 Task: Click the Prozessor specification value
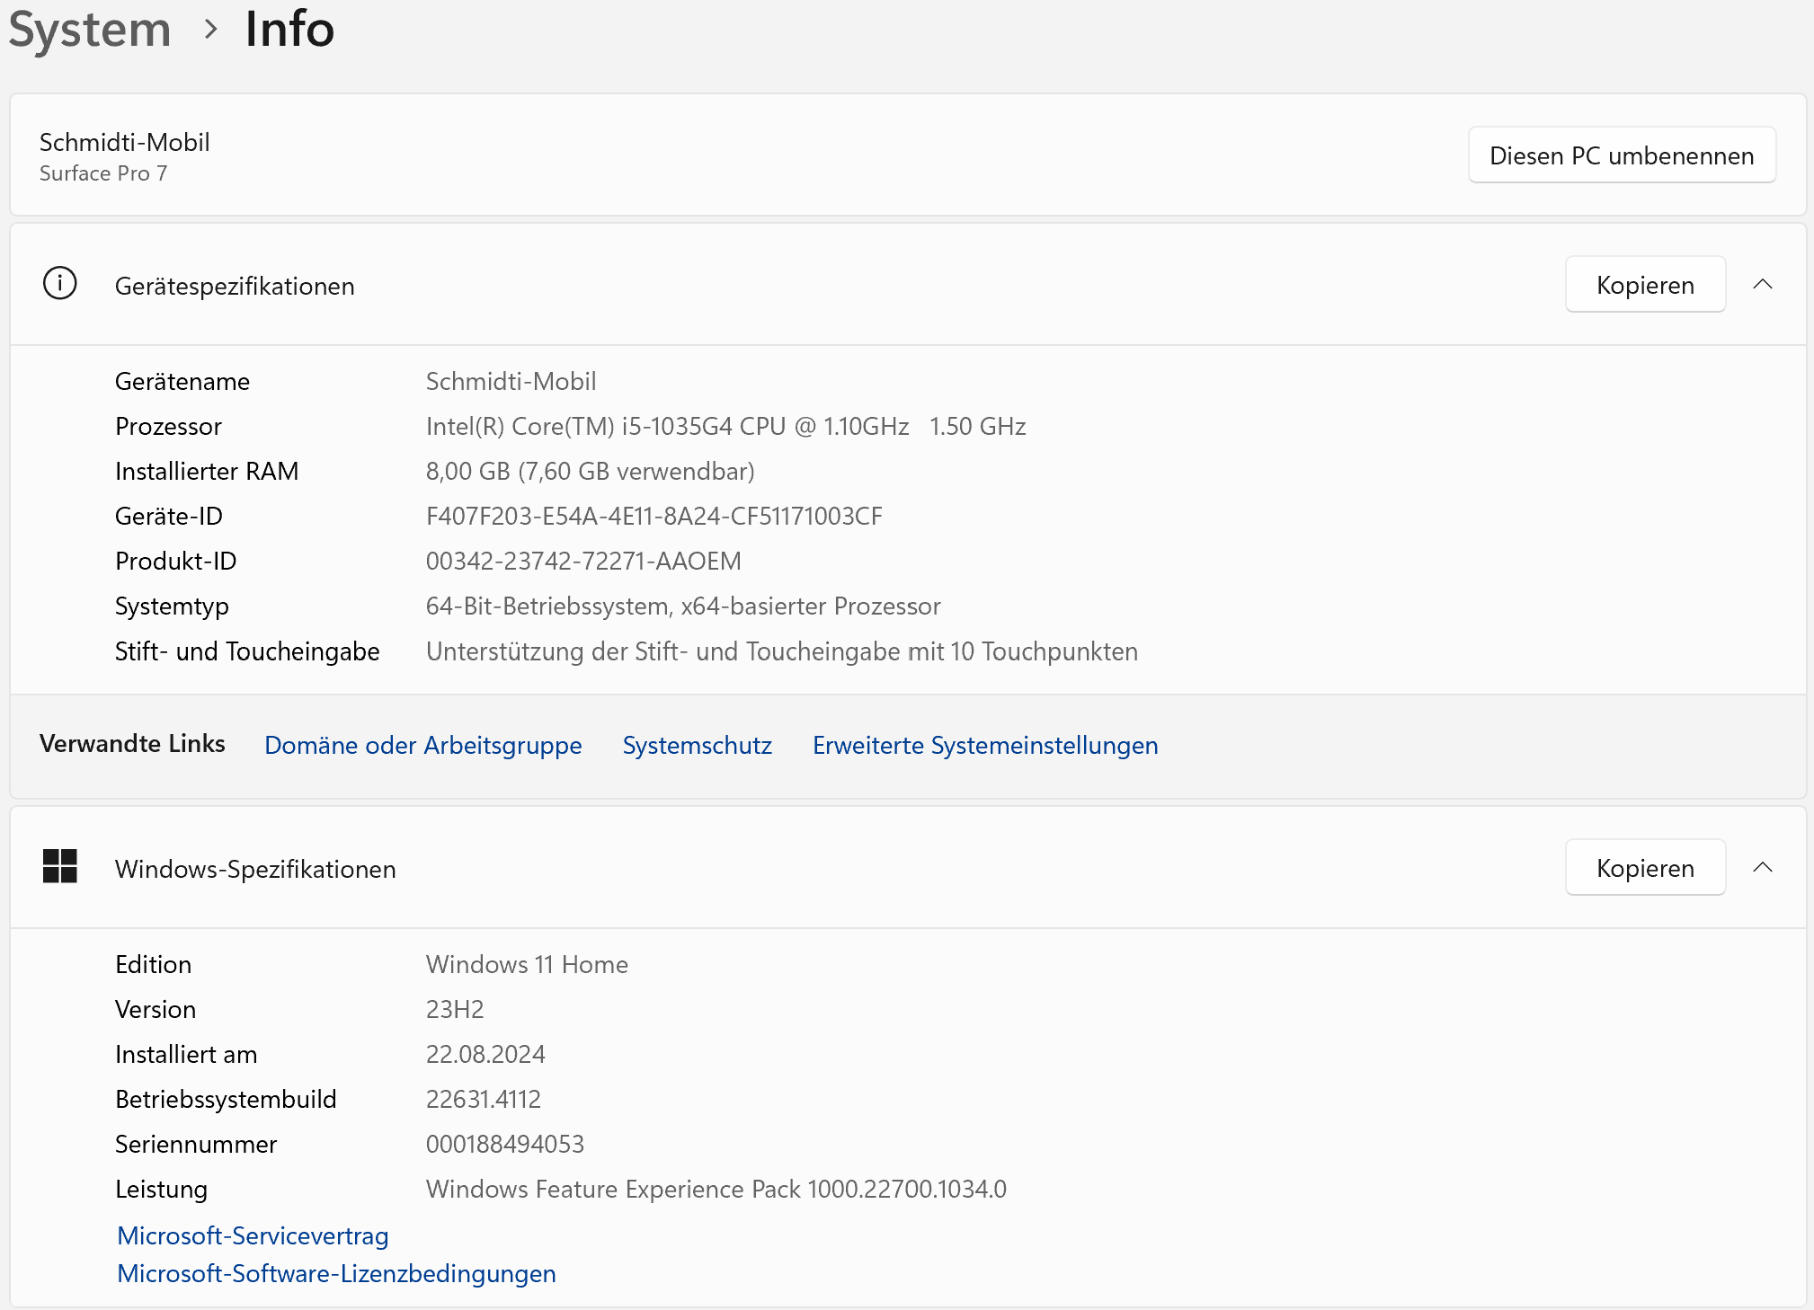point(725,426)
